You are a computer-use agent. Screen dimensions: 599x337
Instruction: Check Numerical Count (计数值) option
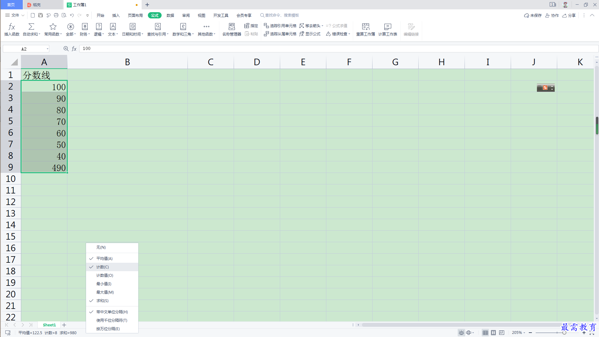tap(112, 275)
